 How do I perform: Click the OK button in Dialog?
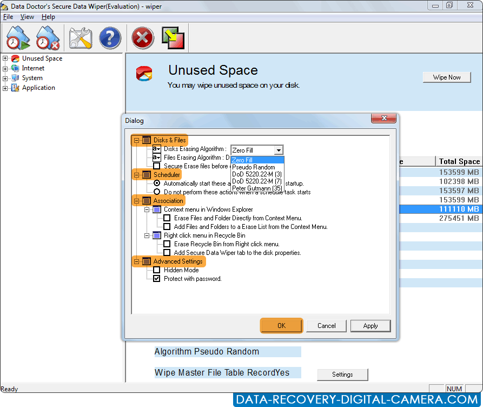click(282, 326)
